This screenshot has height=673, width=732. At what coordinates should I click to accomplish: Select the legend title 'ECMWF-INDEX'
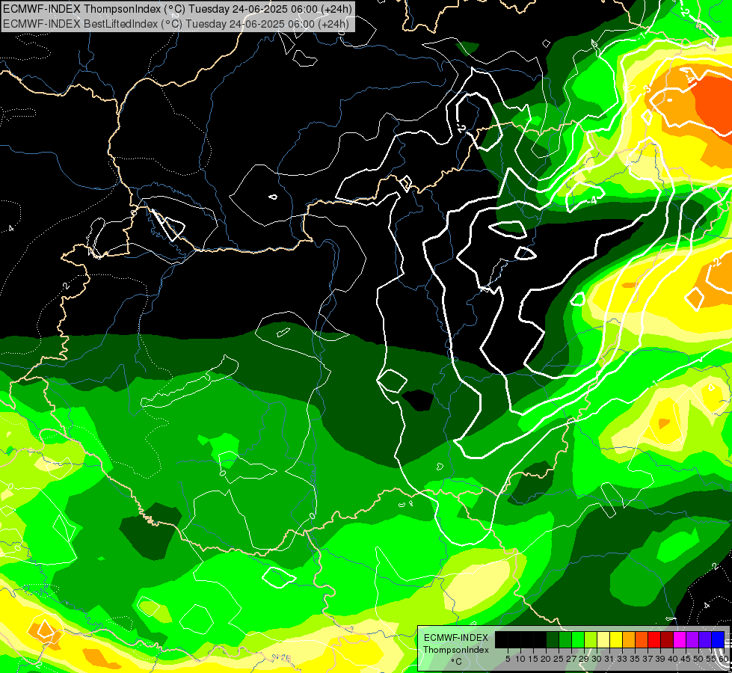coord(456,638)
